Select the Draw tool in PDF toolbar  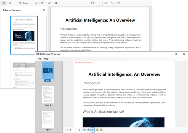[24, 3]
